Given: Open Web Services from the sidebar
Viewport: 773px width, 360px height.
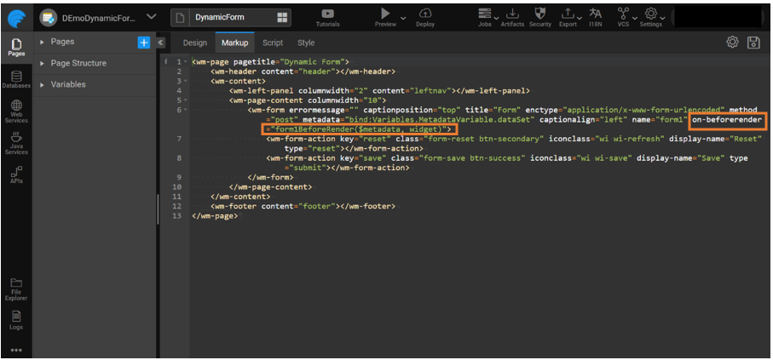Looking at the screenshot, I should point(16,110).
